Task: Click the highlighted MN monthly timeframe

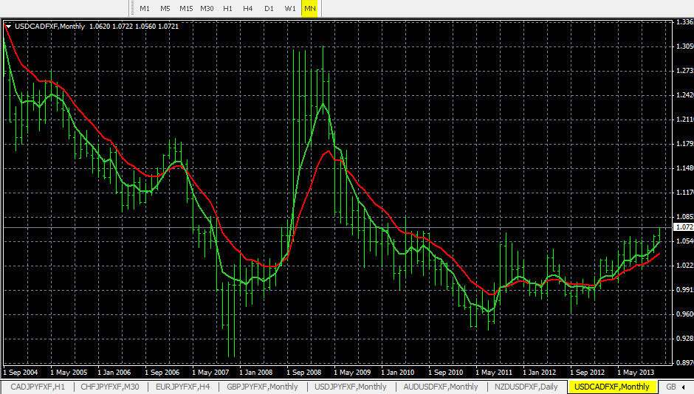Action: [x=310, y=8]
